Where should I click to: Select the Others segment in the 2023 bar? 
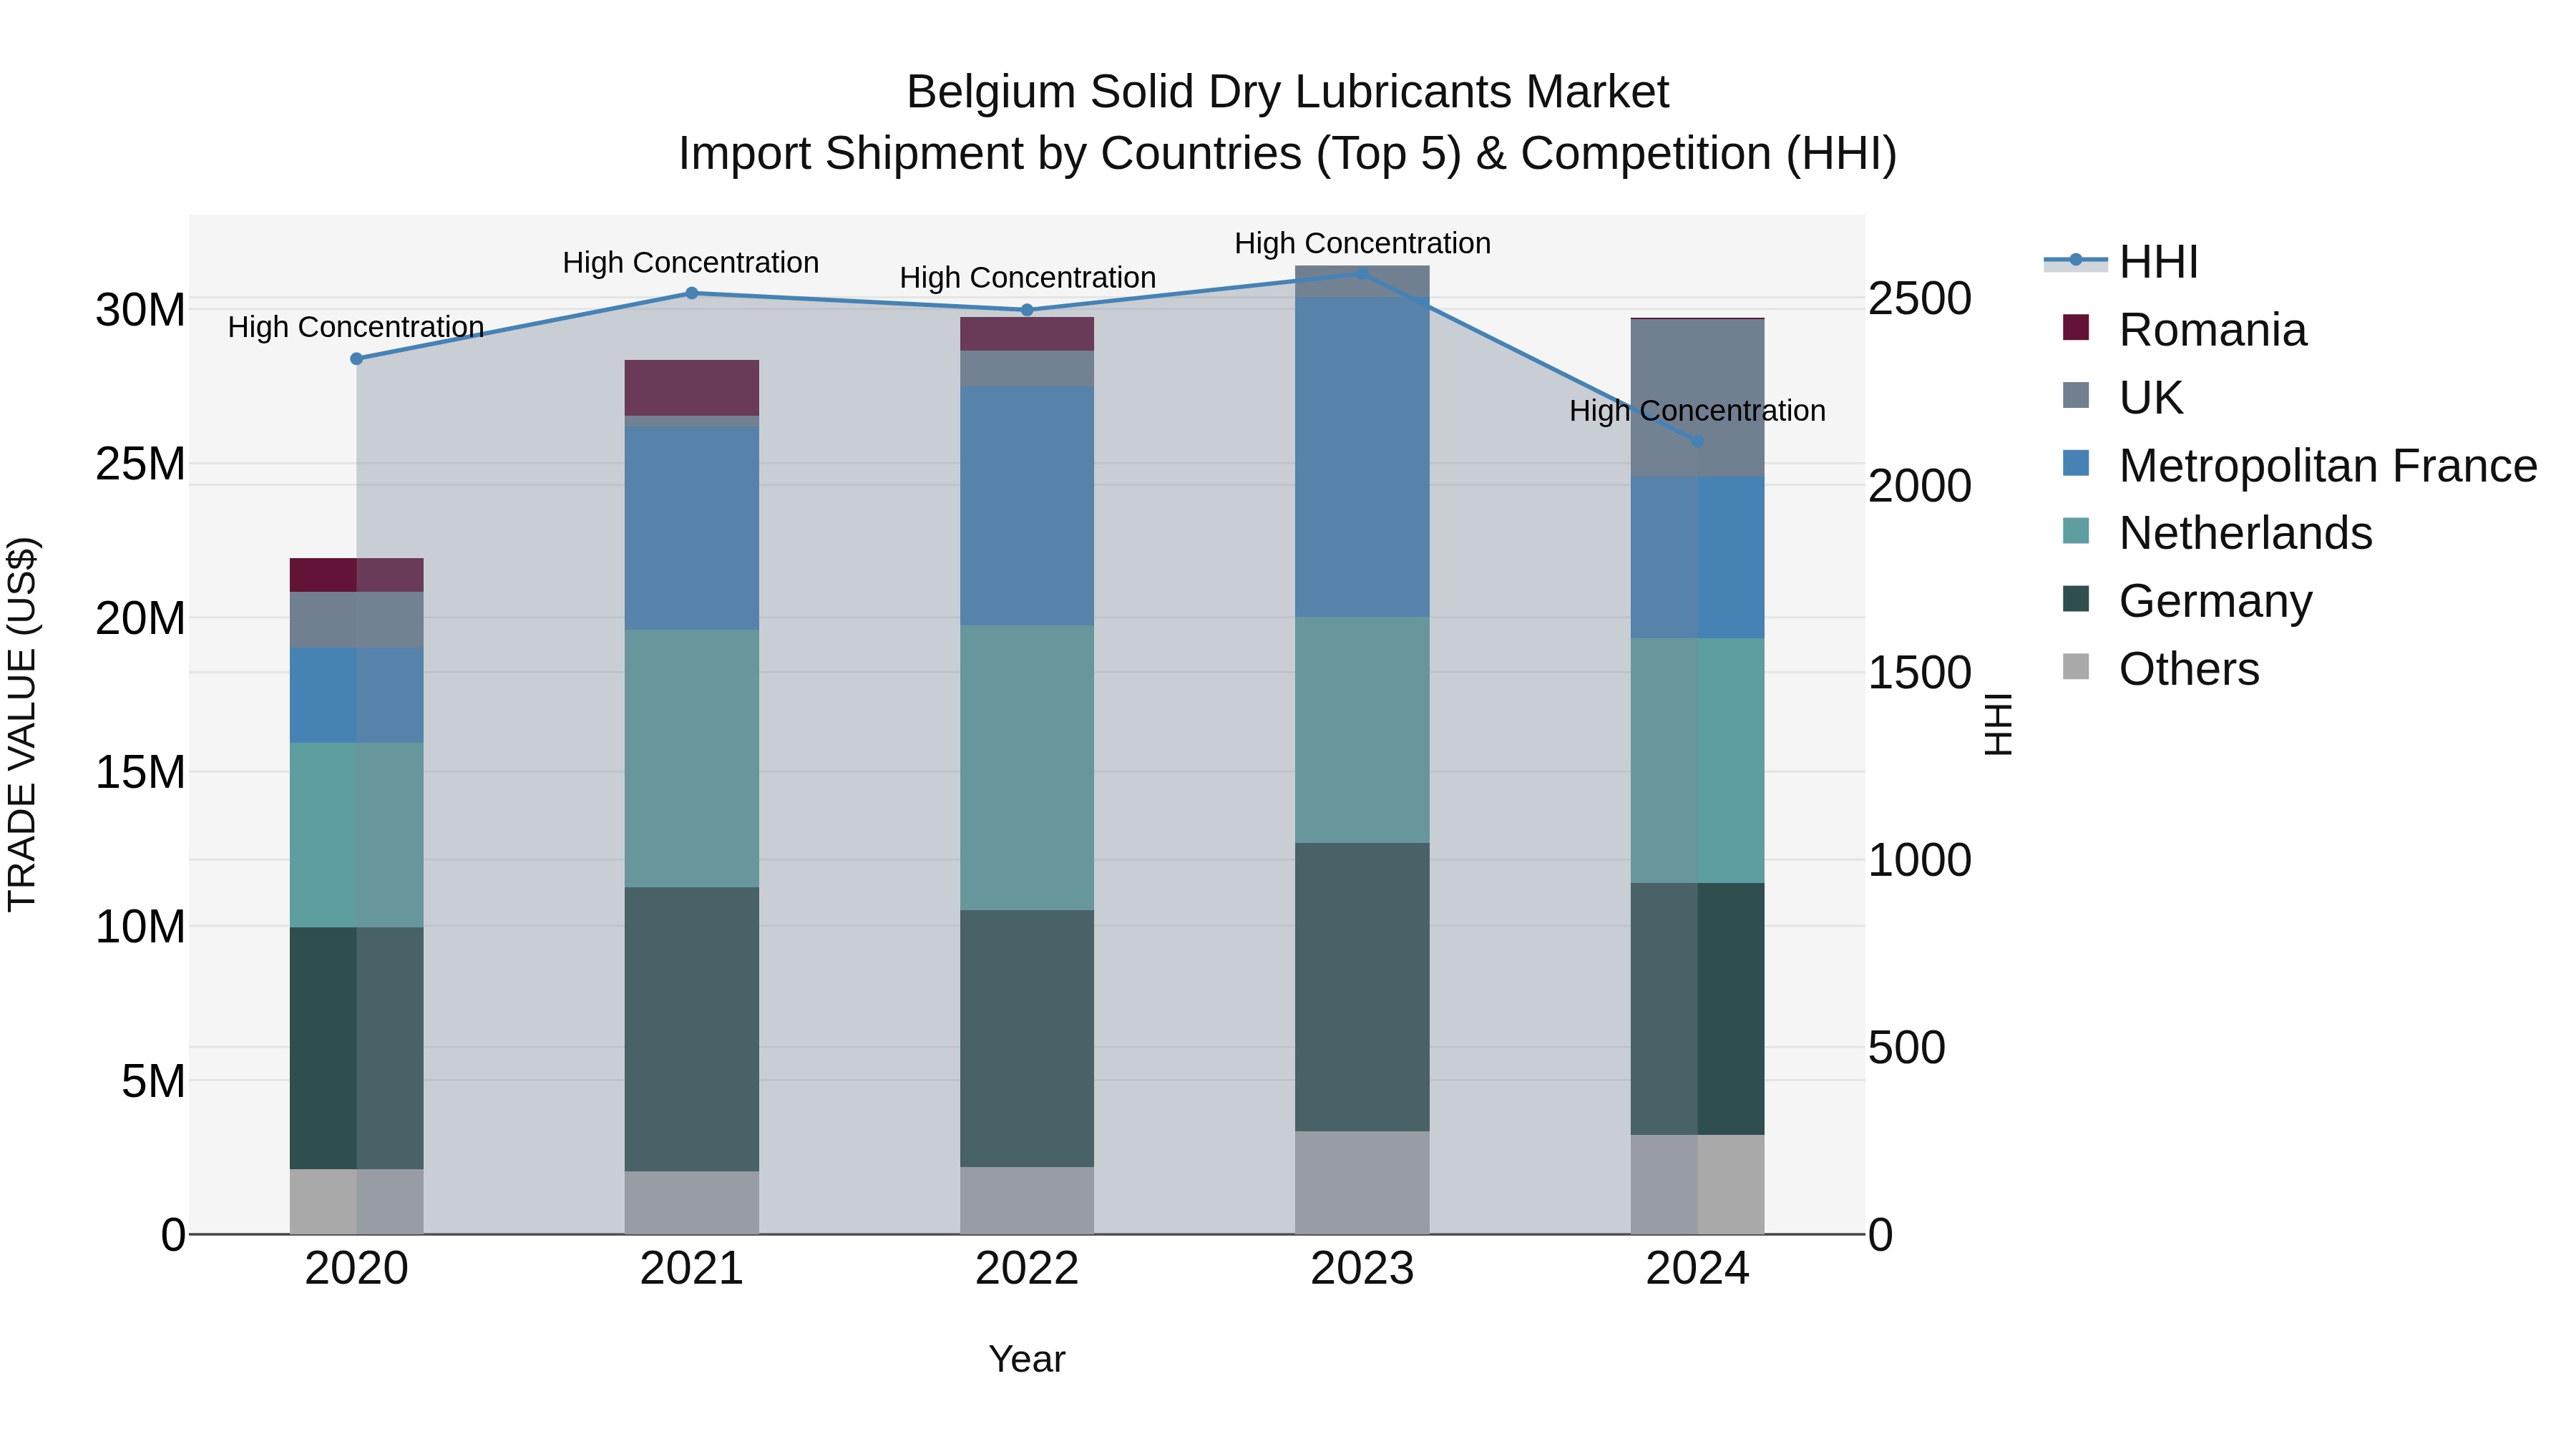pos(1362,1183)
